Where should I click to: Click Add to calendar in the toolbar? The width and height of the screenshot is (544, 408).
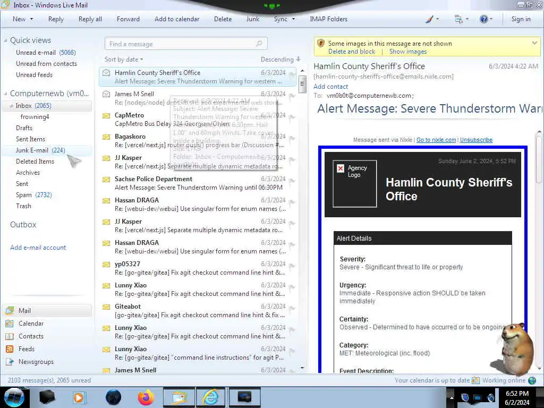(177, 19)
